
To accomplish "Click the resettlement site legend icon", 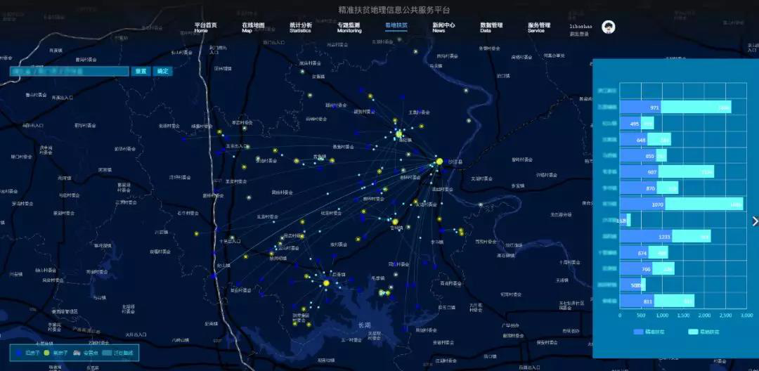I will point(77,353).
